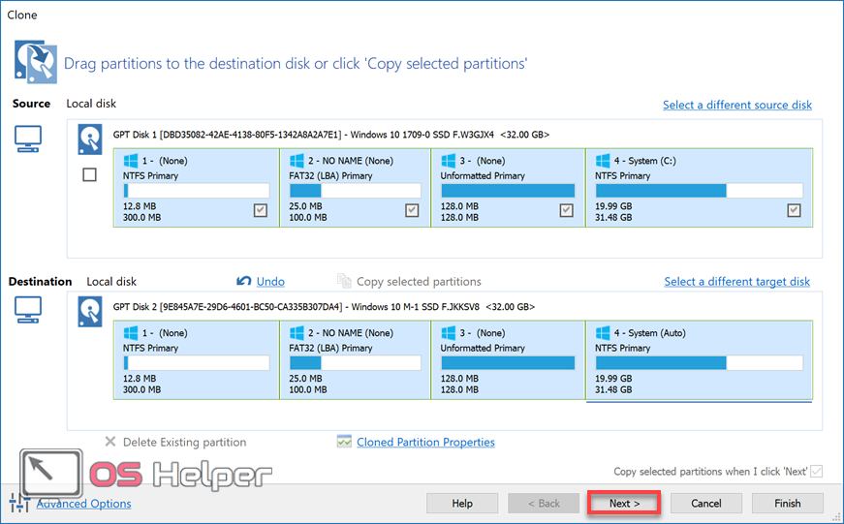This screenshot has height=524, width=844.
Task: Toggle 'Copy selected partitions when I click Next' checkbox
Action: (x=816, y=472)
